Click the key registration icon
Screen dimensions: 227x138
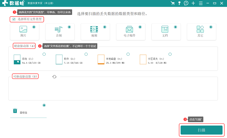tap(179, 3)
